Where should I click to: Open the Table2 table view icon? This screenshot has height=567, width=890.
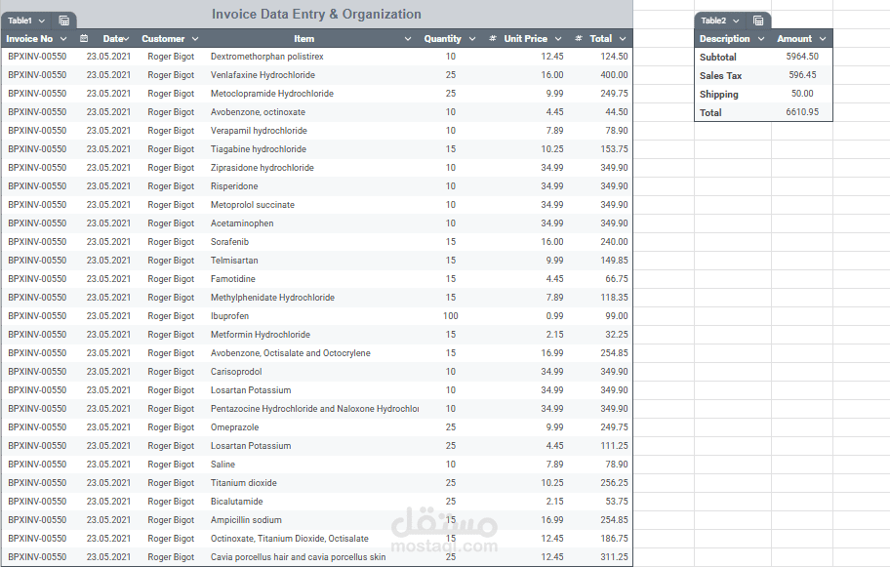757,21
